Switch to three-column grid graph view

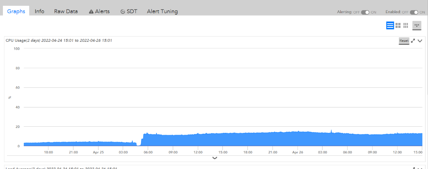click(405, 25)
